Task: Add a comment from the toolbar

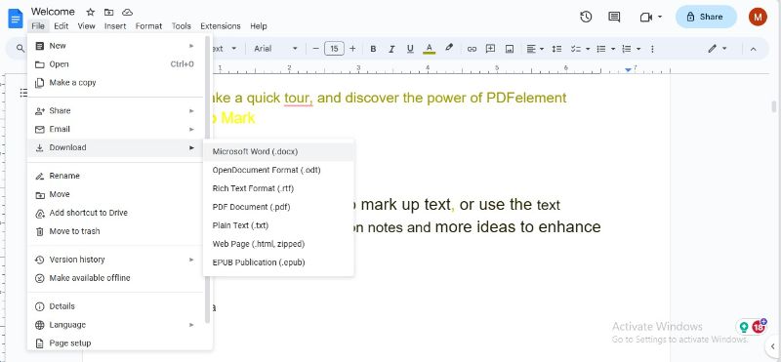Action: pyautogui.click(x=490, y=49)
